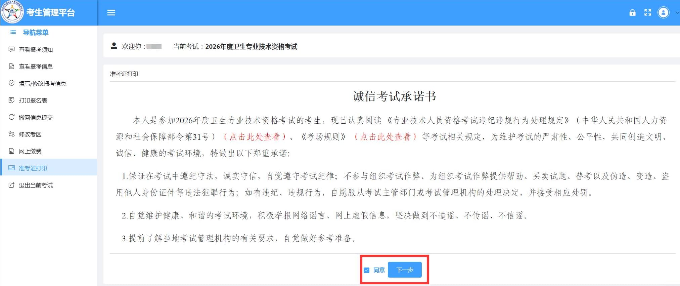680x286 pixels.
Task: Select 查看报考信息 in sidebar
Action: tap(36, 67)
